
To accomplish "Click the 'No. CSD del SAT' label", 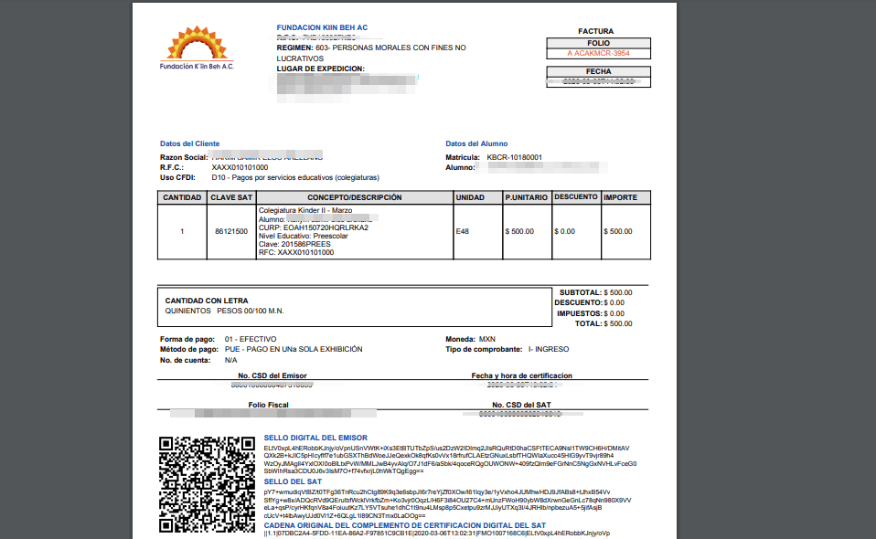I will click(x=521, y=405).
